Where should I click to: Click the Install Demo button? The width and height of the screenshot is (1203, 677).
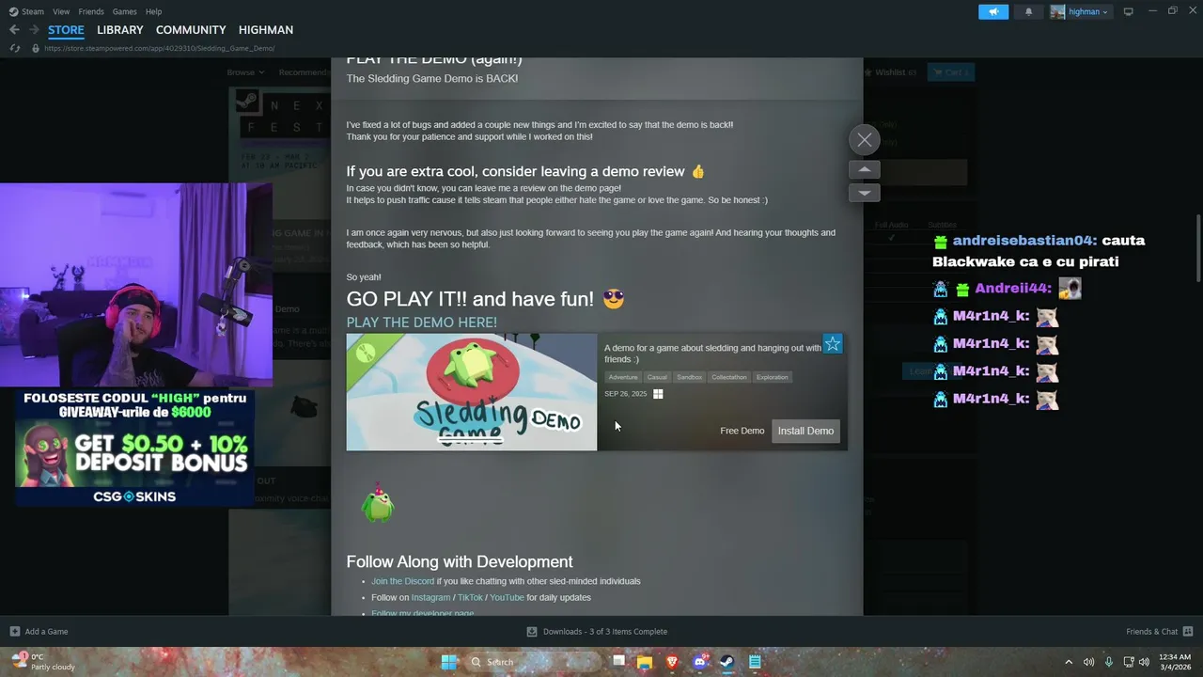805,431
